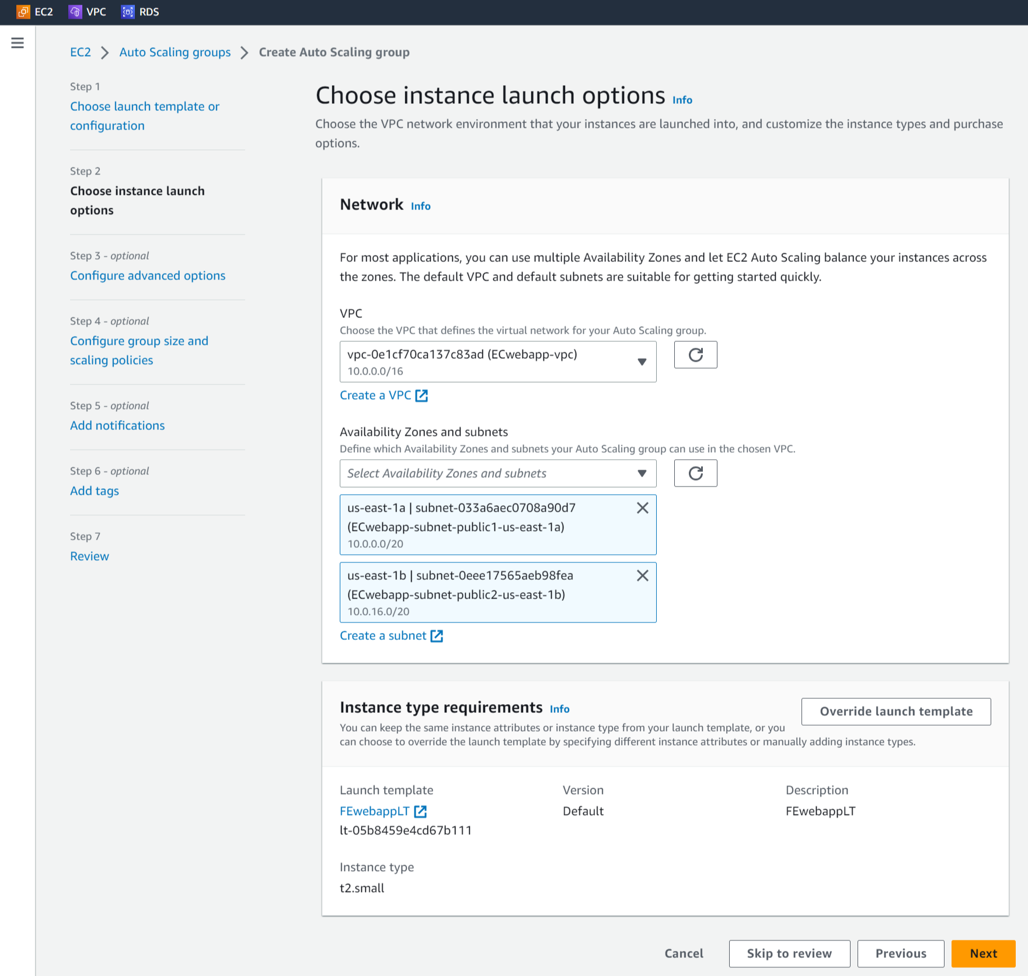1028x976 pixels.
Task: Remove the us-east-1b subnet selection
Action: 643,576
